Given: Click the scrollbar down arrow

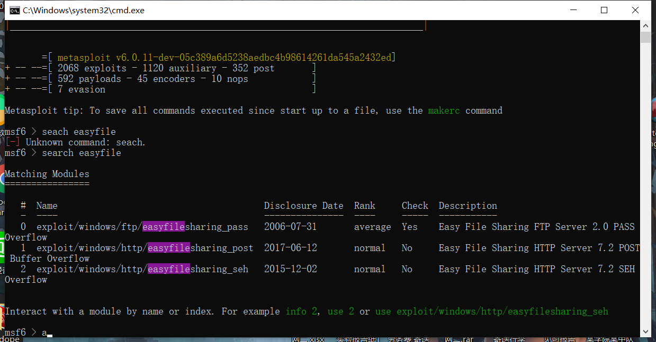Looking at the screenshot, I should click(645, 331).
